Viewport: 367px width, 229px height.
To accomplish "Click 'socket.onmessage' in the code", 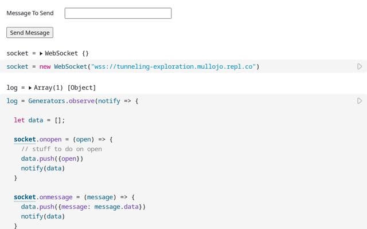I will click(x=43, y=197).
